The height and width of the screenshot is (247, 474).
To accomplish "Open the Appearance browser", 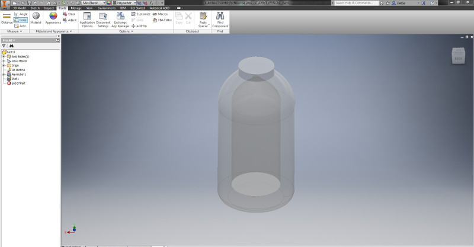I will coord(53,18).
